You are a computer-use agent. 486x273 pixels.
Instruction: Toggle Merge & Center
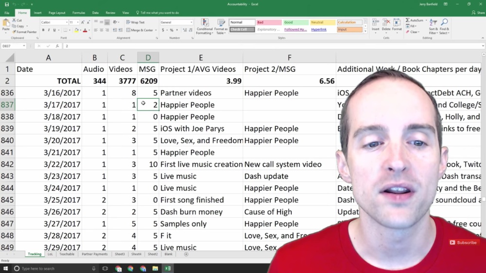[140, 30]
